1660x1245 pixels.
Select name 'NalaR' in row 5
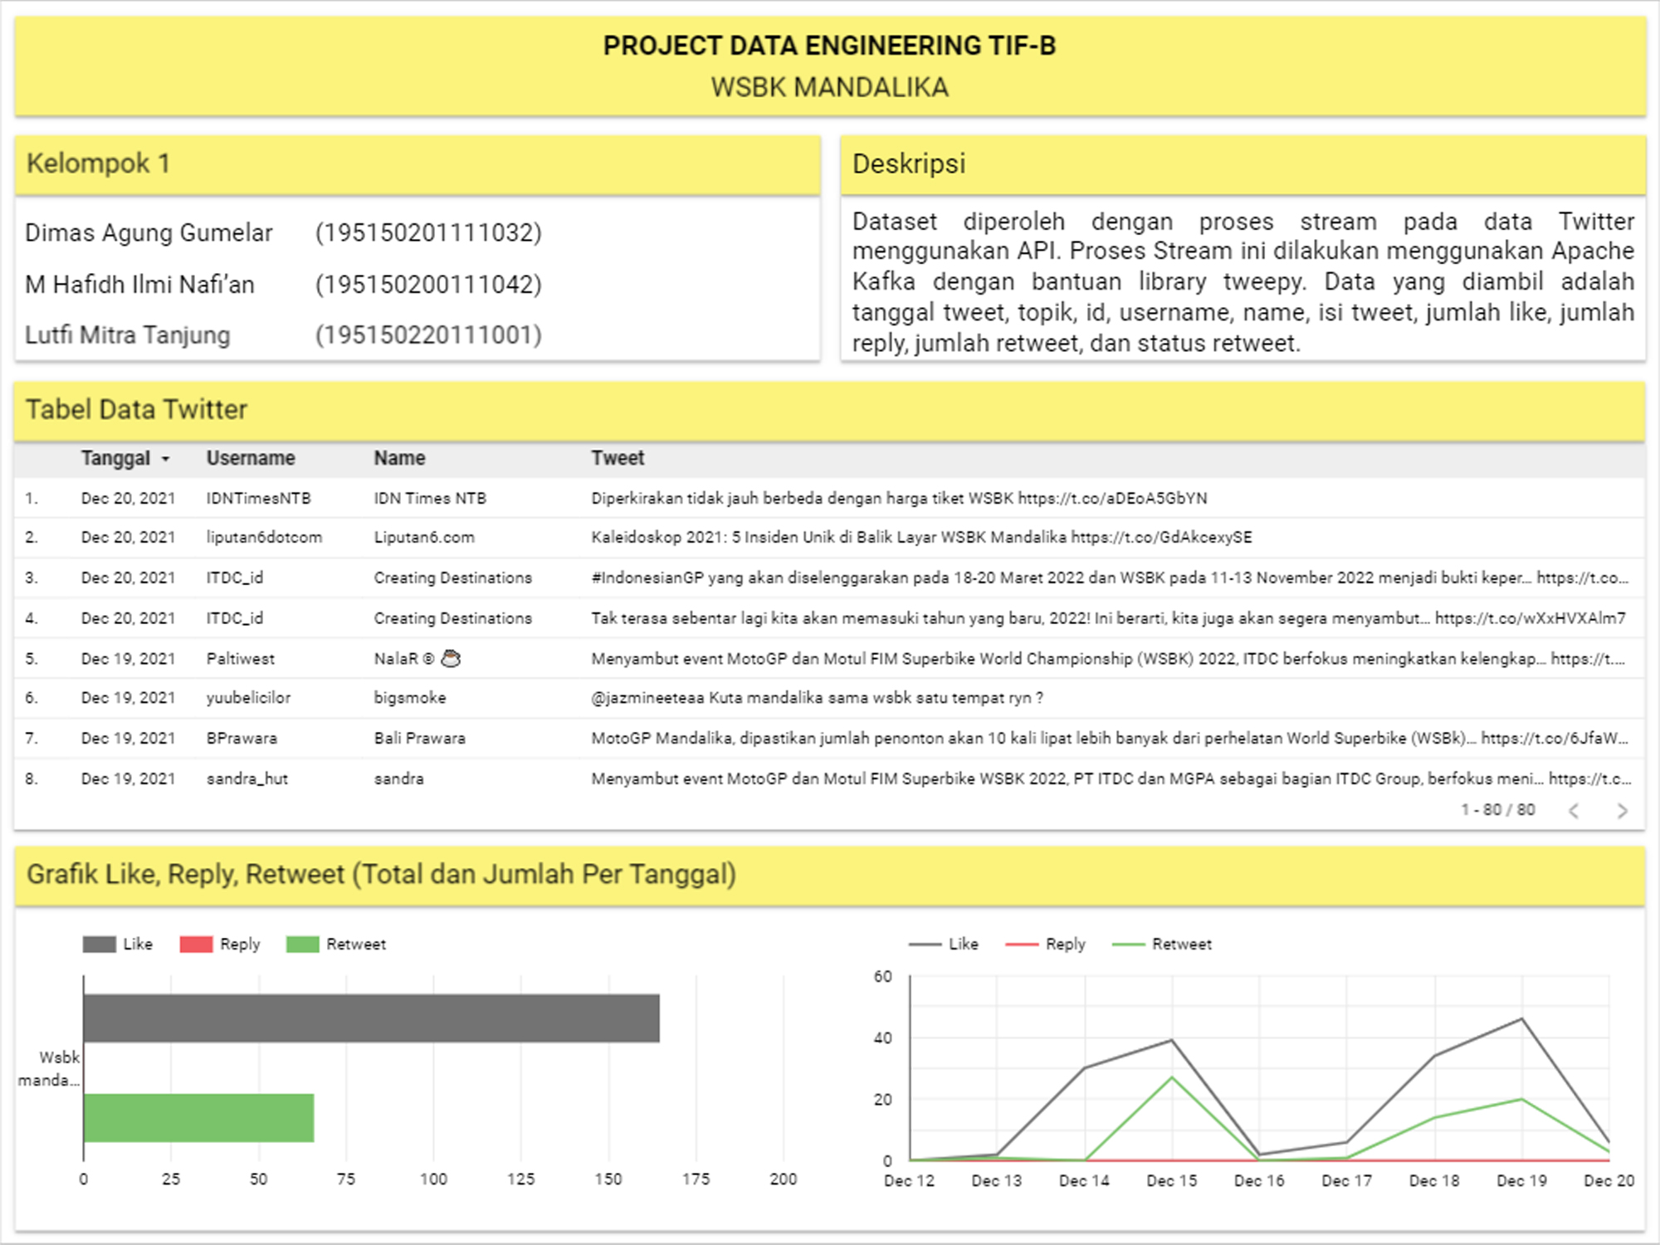417,659
